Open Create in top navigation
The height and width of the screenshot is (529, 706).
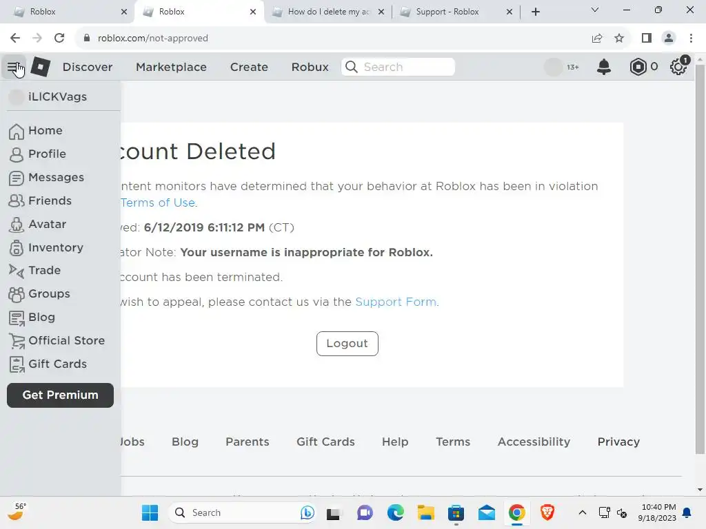tap(249, 67)
